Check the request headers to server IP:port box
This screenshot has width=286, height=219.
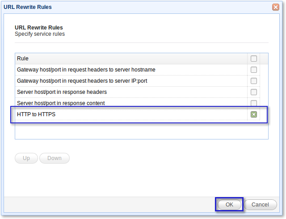254,81
